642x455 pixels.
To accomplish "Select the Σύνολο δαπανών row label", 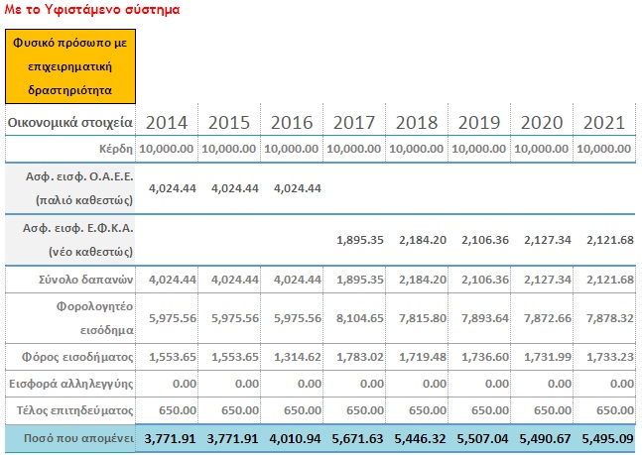I will coord(86,280).
